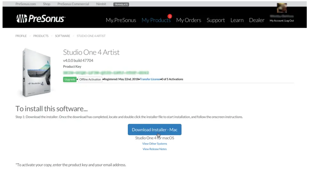The image size is (309, 182).
Task: Go to PROFILE breadcrumb
Action: pos(21,36)
